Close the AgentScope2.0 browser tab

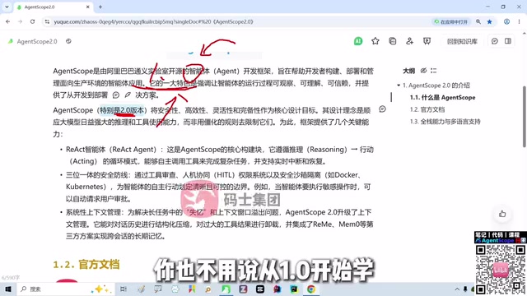point(88,7)
